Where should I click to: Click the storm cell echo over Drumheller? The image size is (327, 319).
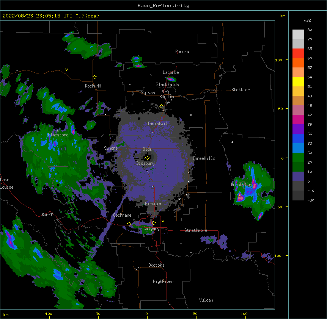tap(253, 191)
